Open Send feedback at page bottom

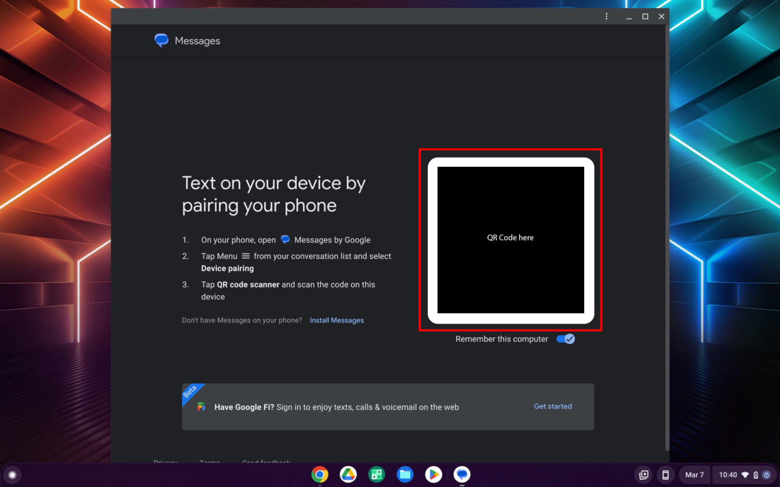pos(266,463)
